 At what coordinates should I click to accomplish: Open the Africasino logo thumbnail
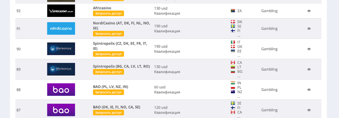pyautogui.click(x=61, y=11)
